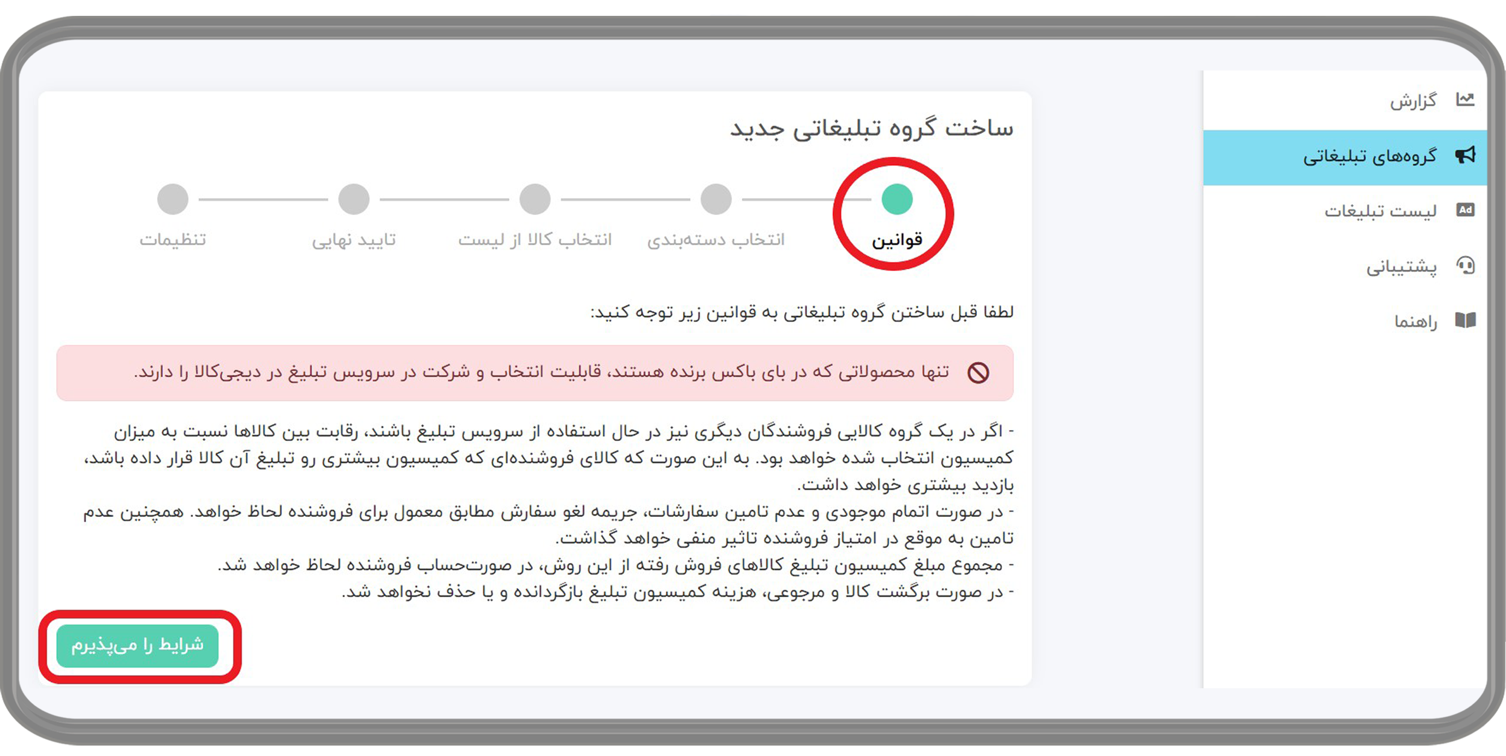Click the rule starting در صورت برگشت کالا
The image size is (1506, 756).
(x=678, y=592)
